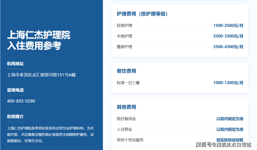This screenshot has width=257, height=150.
Task: Select the 标准一日三餐 row label
Action: point(128,83)
